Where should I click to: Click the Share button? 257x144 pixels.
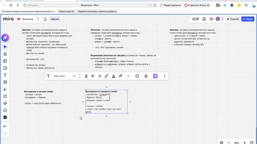click(x=248, y=19)
